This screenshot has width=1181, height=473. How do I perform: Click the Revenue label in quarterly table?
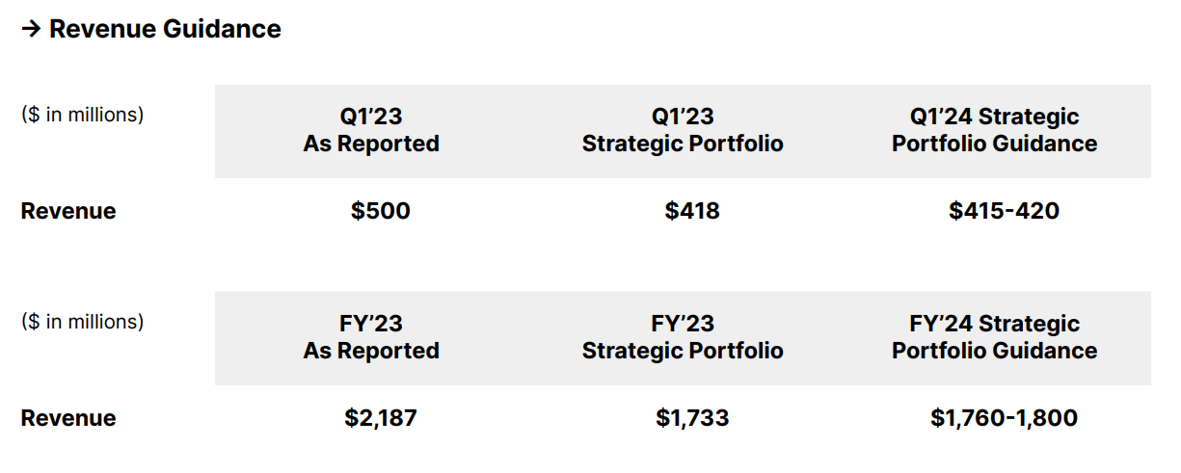tap(68, 211)
